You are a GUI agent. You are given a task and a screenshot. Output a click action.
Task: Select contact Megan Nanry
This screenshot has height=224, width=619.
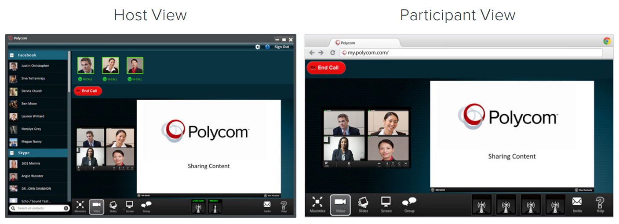(x=38, y=141)
